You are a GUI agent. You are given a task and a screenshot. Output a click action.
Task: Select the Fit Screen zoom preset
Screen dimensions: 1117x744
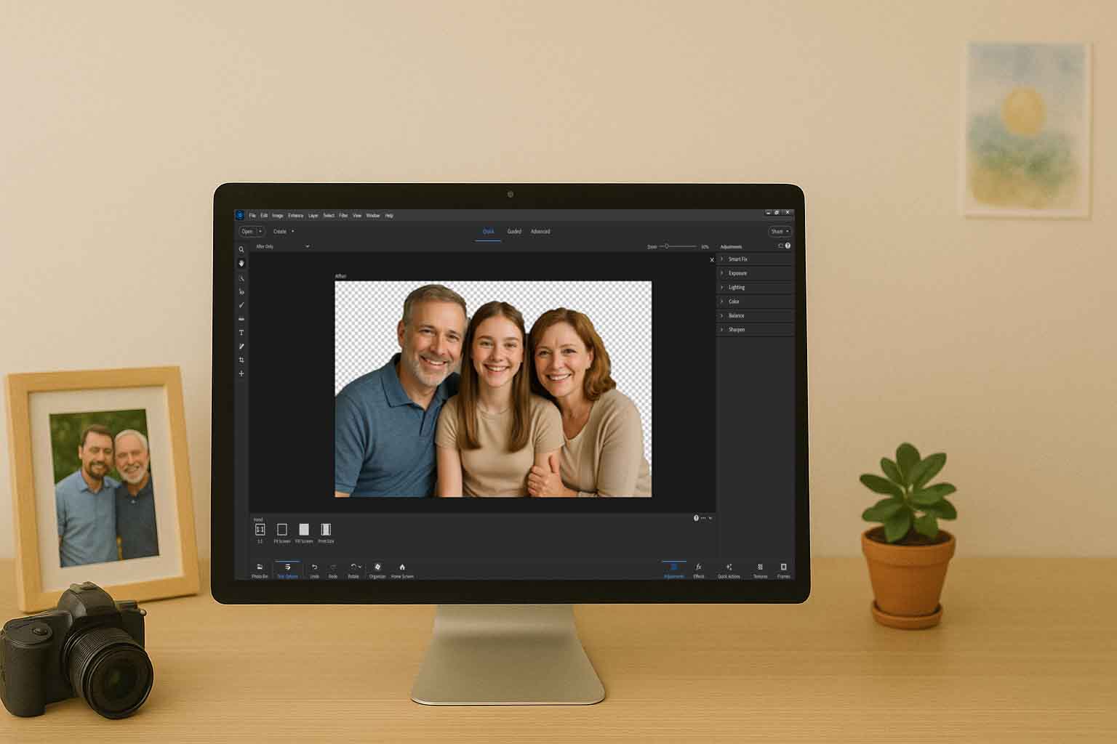282,529
